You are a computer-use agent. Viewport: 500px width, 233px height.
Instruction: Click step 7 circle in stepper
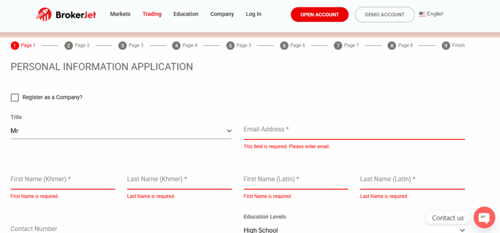click(338, 45)
